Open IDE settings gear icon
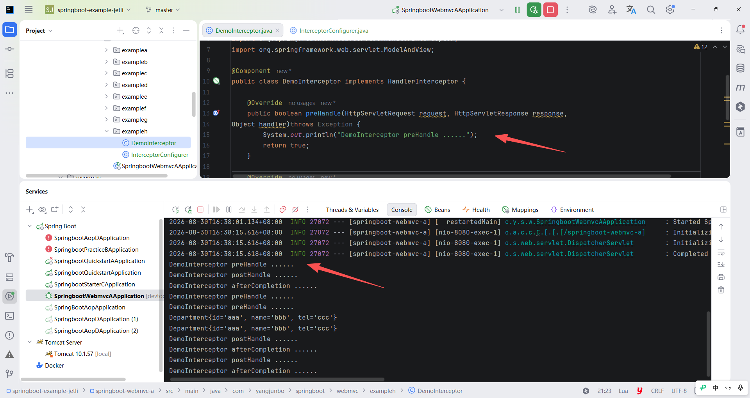The width and height of the screenshot is (750, 398). coord(670,10)
